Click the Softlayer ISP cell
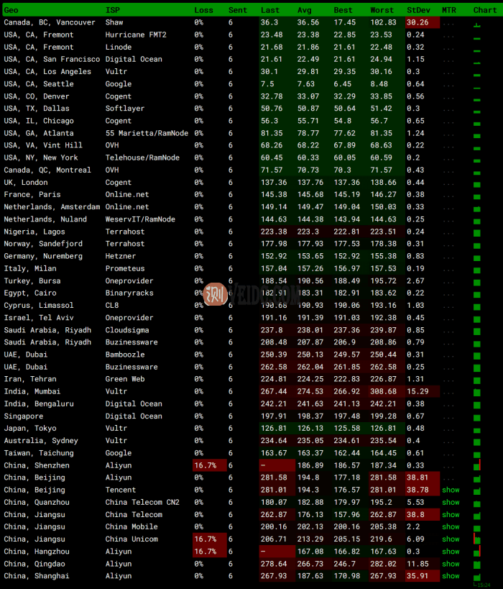 [124, 108]
